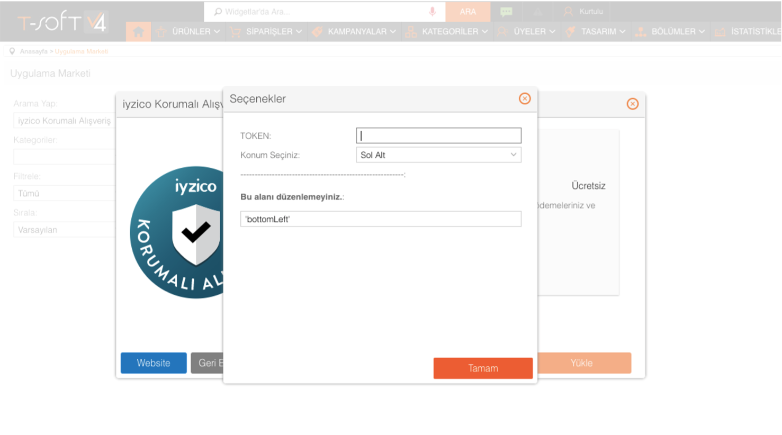Click the blue Website button
The width and height of the screenshot is (782, 435).
154,363
